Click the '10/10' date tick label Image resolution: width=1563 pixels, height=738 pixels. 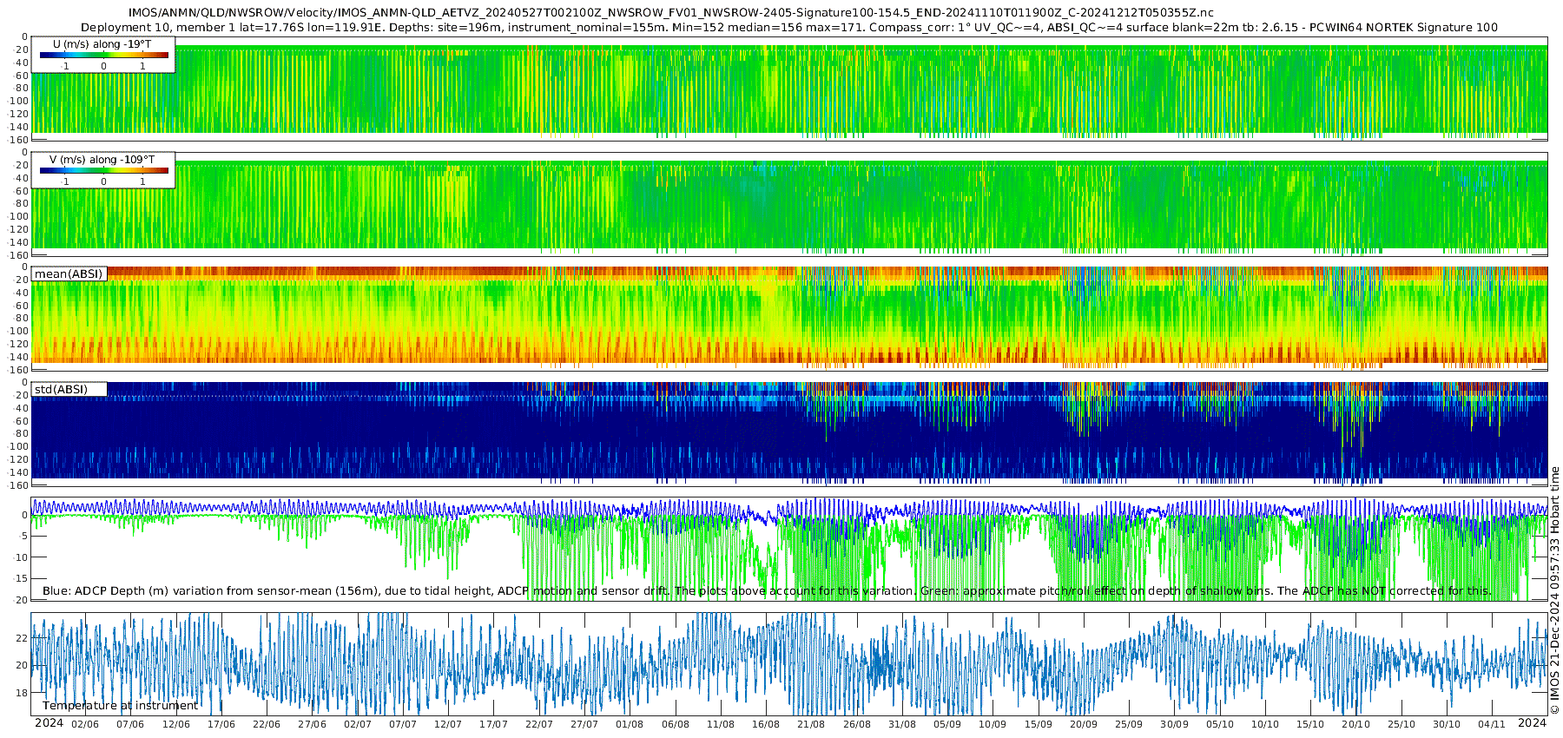tap(1265, 724)
